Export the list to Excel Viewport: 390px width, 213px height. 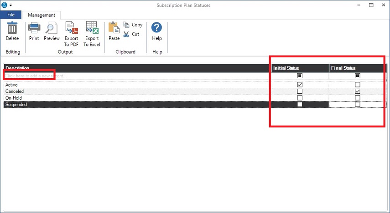coord(92,29)
